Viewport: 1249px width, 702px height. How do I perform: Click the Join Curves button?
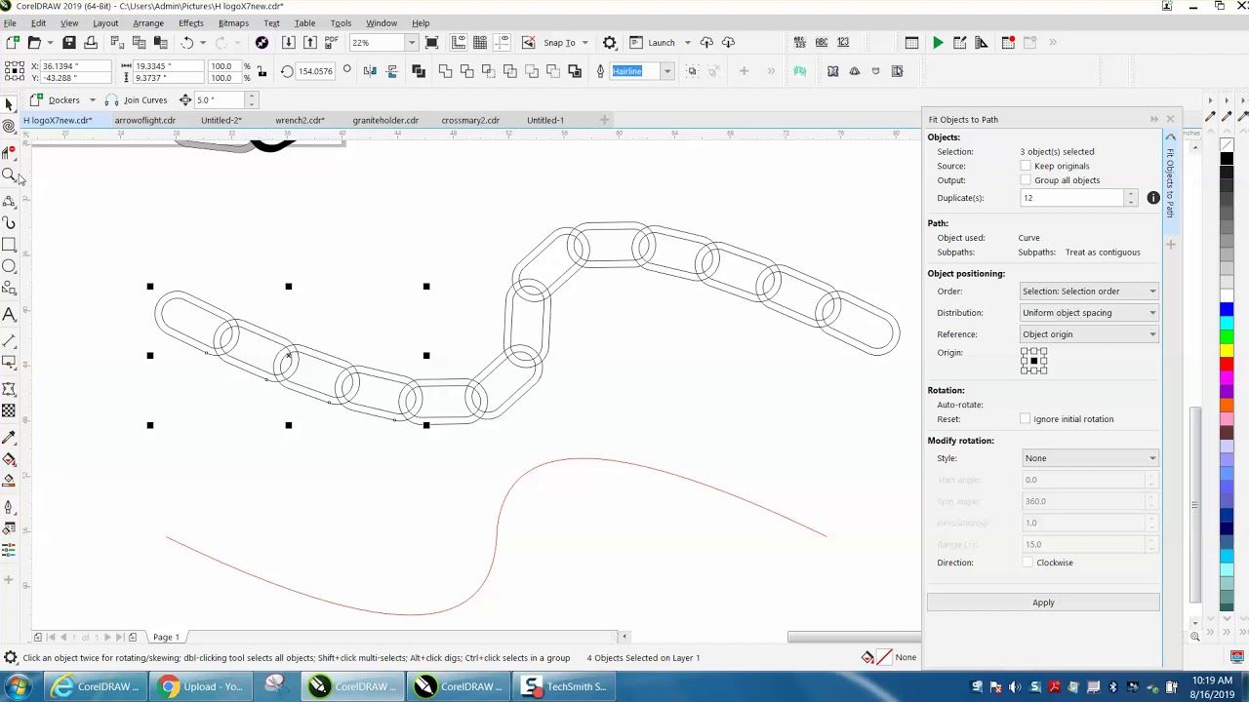[137, 99]
